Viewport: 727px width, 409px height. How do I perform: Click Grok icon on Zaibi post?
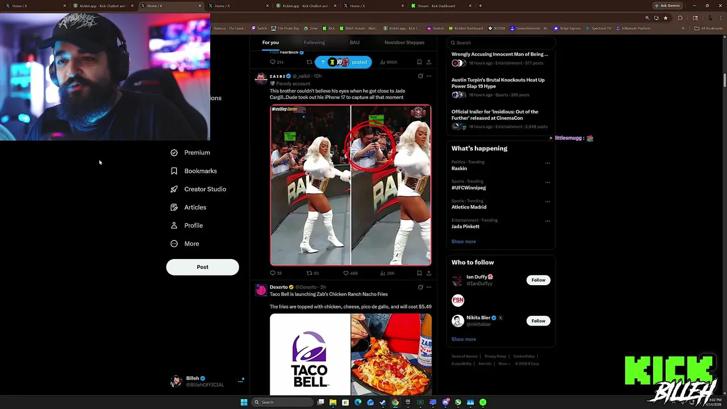pyautogui.click(x=420, y=76)
